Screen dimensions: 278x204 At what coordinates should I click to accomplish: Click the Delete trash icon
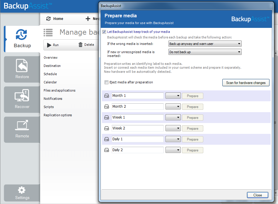(x=81, y=45)
